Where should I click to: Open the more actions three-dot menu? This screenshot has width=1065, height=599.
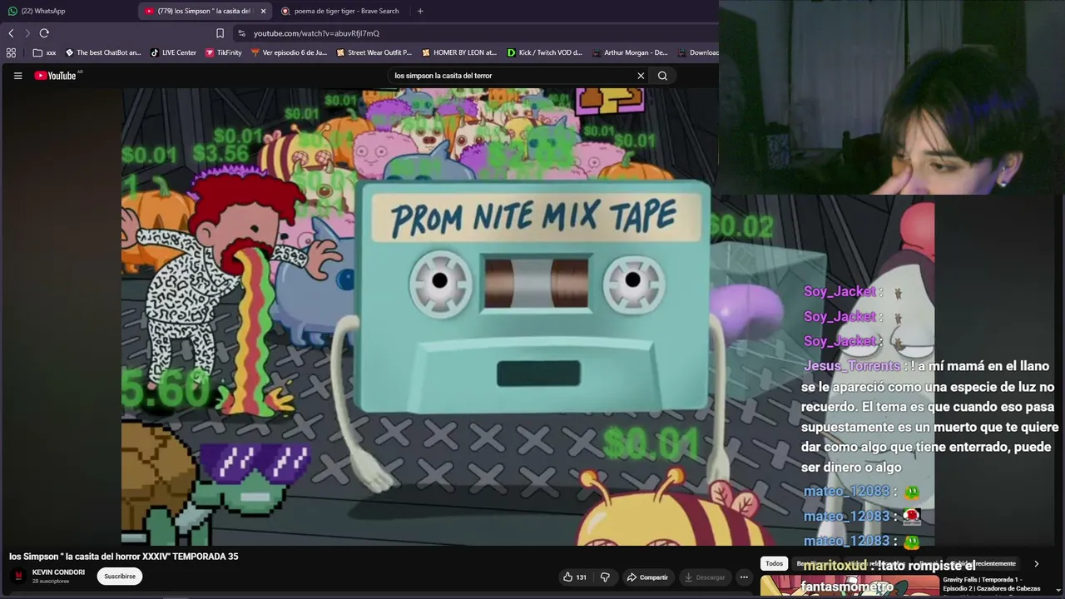tap(744, 577)
